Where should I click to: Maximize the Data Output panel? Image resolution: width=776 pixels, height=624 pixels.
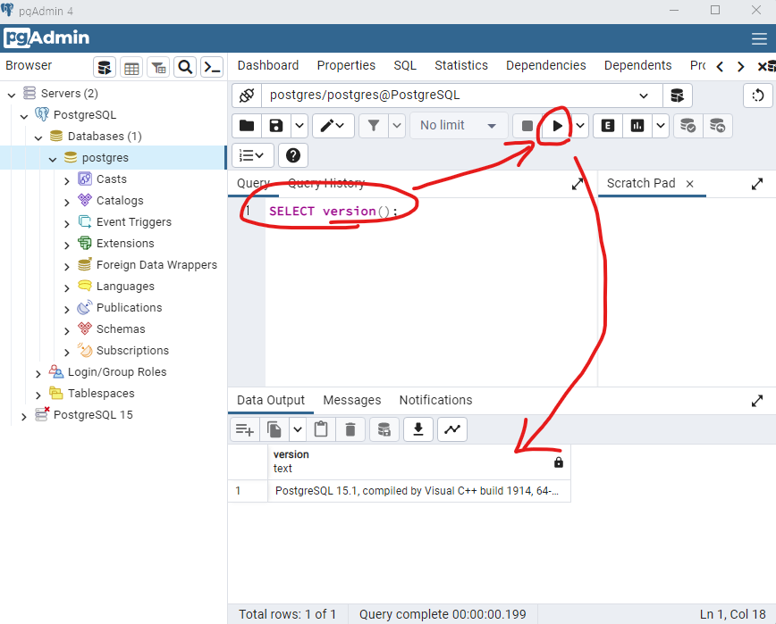click(x=757, y=401)
